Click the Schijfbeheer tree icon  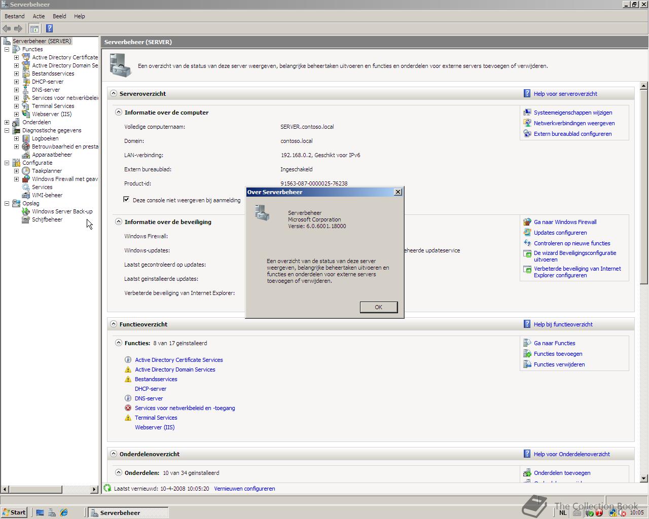pyautogui.click(x=26, y=219)
